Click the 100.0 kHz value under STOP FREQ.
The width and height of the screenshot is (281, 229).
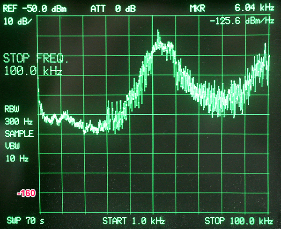33,72
